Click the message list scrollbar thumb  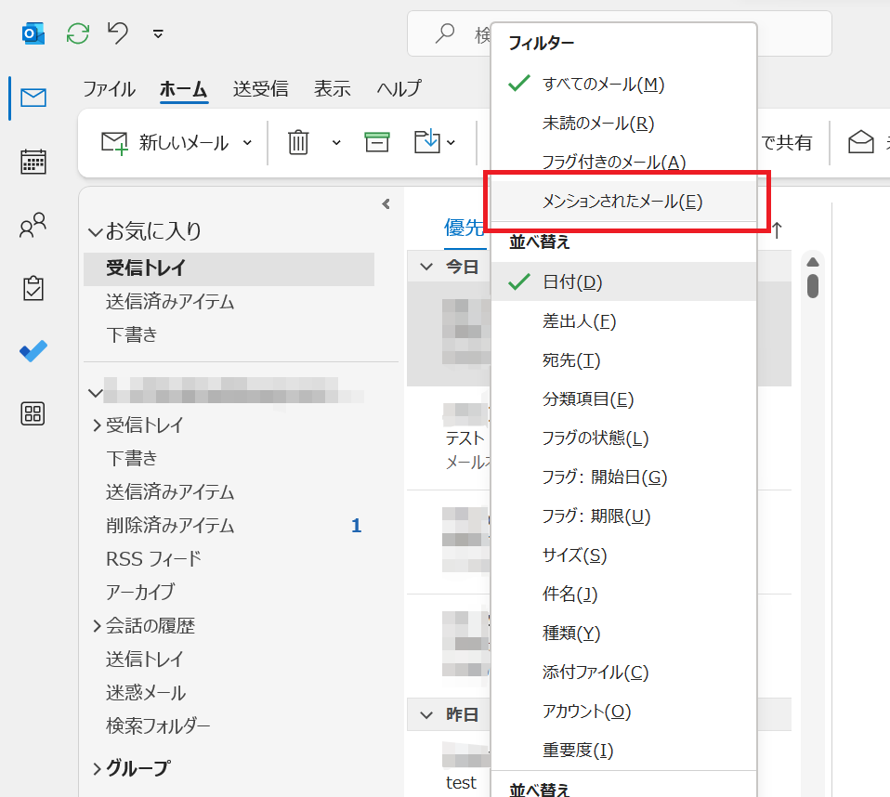pos(813,284)
